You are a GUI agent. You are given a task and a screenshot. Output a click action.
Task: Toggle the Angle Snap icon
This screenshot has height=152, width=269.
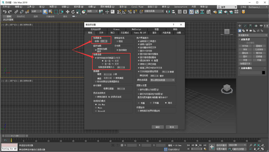tap(124, 12)
